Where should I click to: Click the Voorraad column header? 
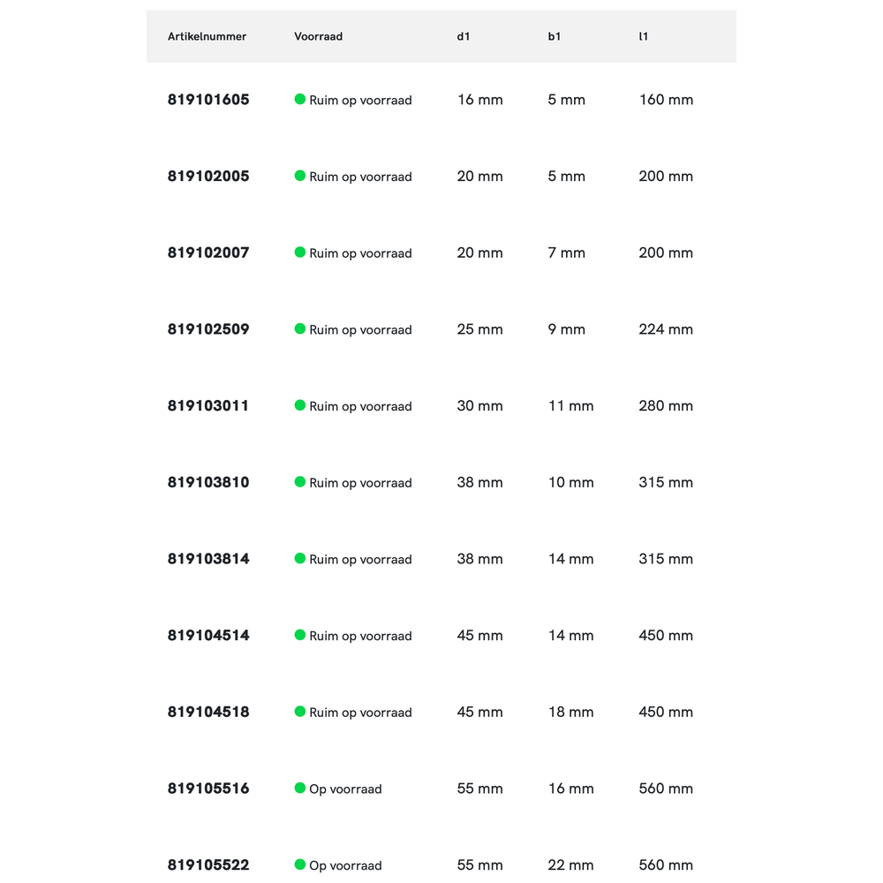click(318, 37)
